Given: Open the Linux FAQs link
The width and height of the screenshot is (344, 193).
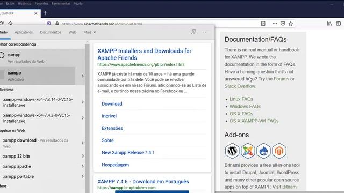Looking at the screenshot, I should (x=241, y=99).
